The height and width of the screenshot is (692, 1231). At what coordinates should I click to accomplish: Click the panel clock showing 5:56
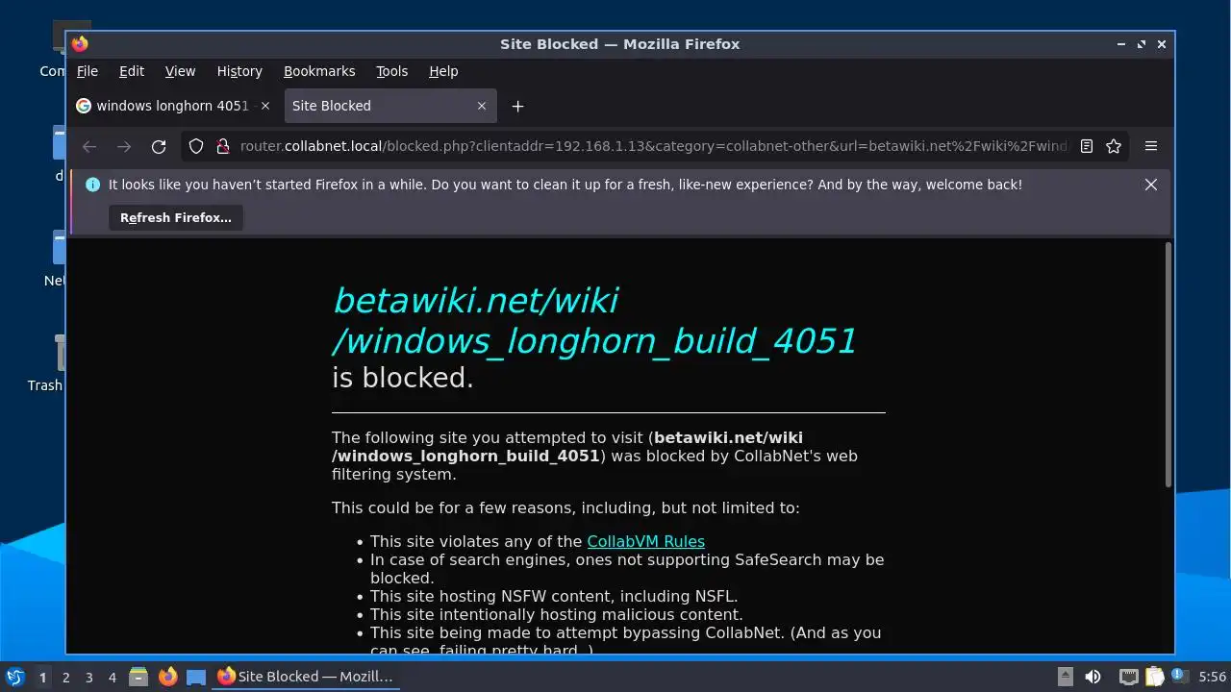(1213, 677)
